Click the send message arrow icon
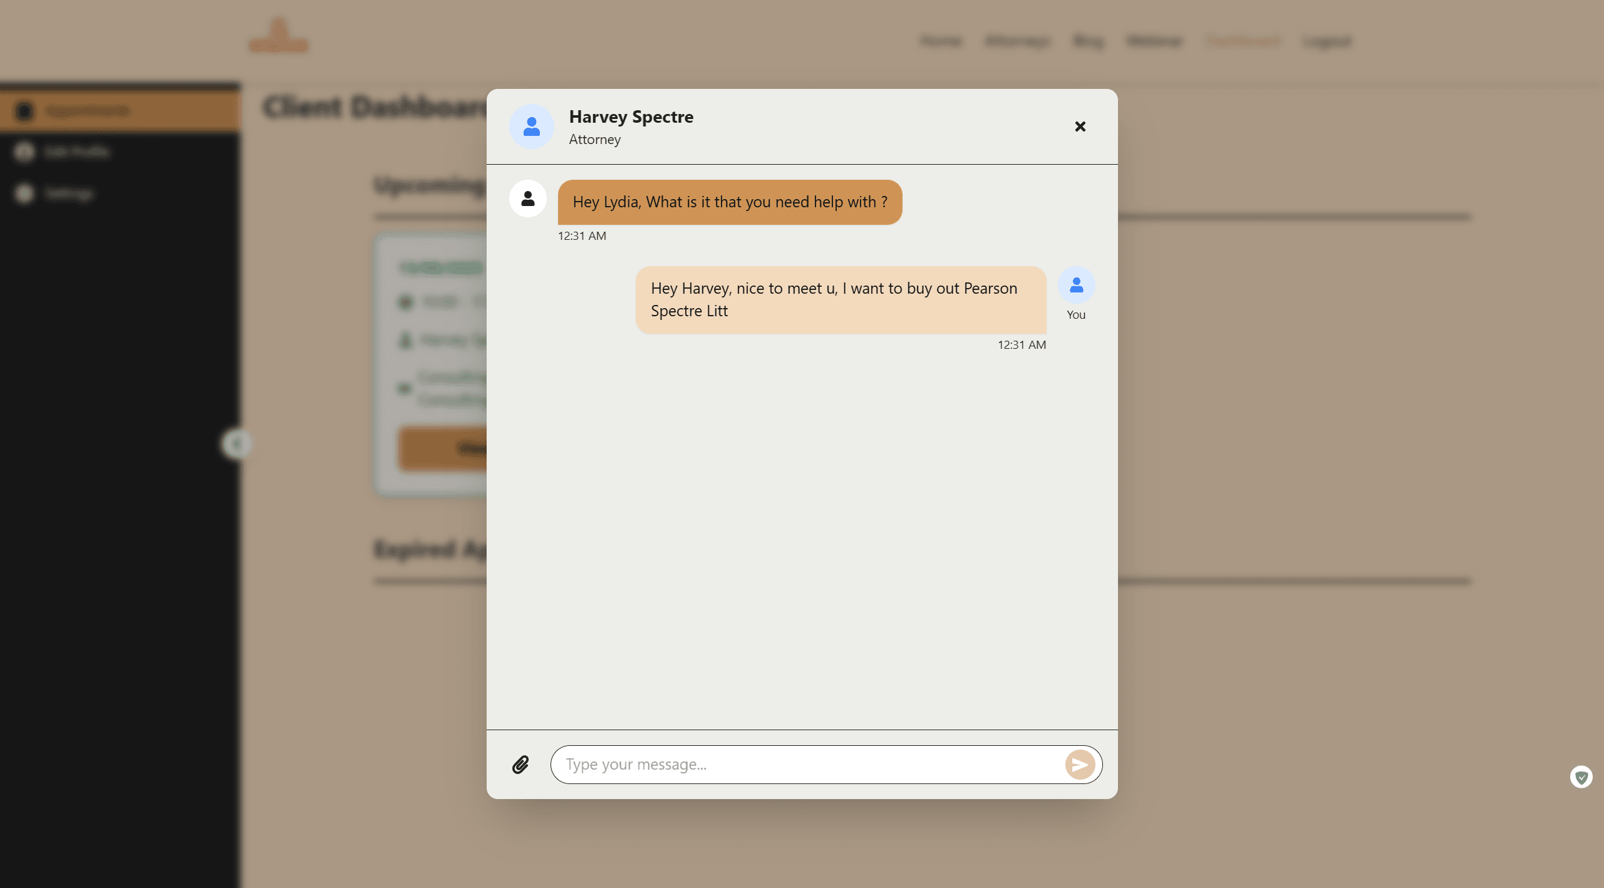The width and height of the screenshot is (1604, 888). coord(1080,764)
